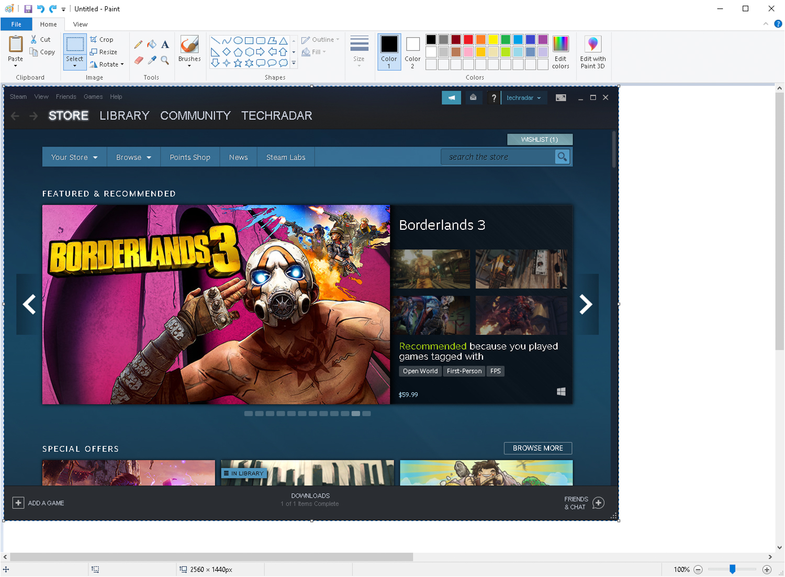The width and height of the screenshot is (785, 577).
Task: Choose the five-point star shape
Action: (x=238, y=63)
